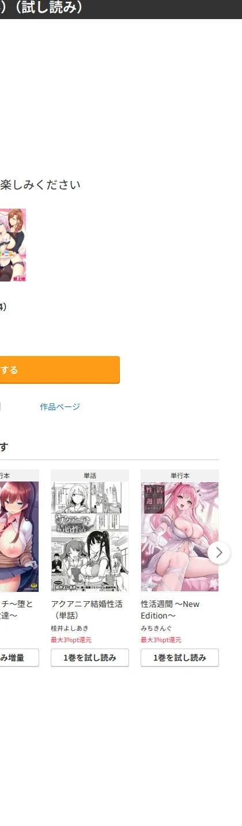This screenshot has height=826, width=242.
Task: Click the 単行本 label above 性活週間 cover
Action: pyautogui.click(x=180, y=476)
